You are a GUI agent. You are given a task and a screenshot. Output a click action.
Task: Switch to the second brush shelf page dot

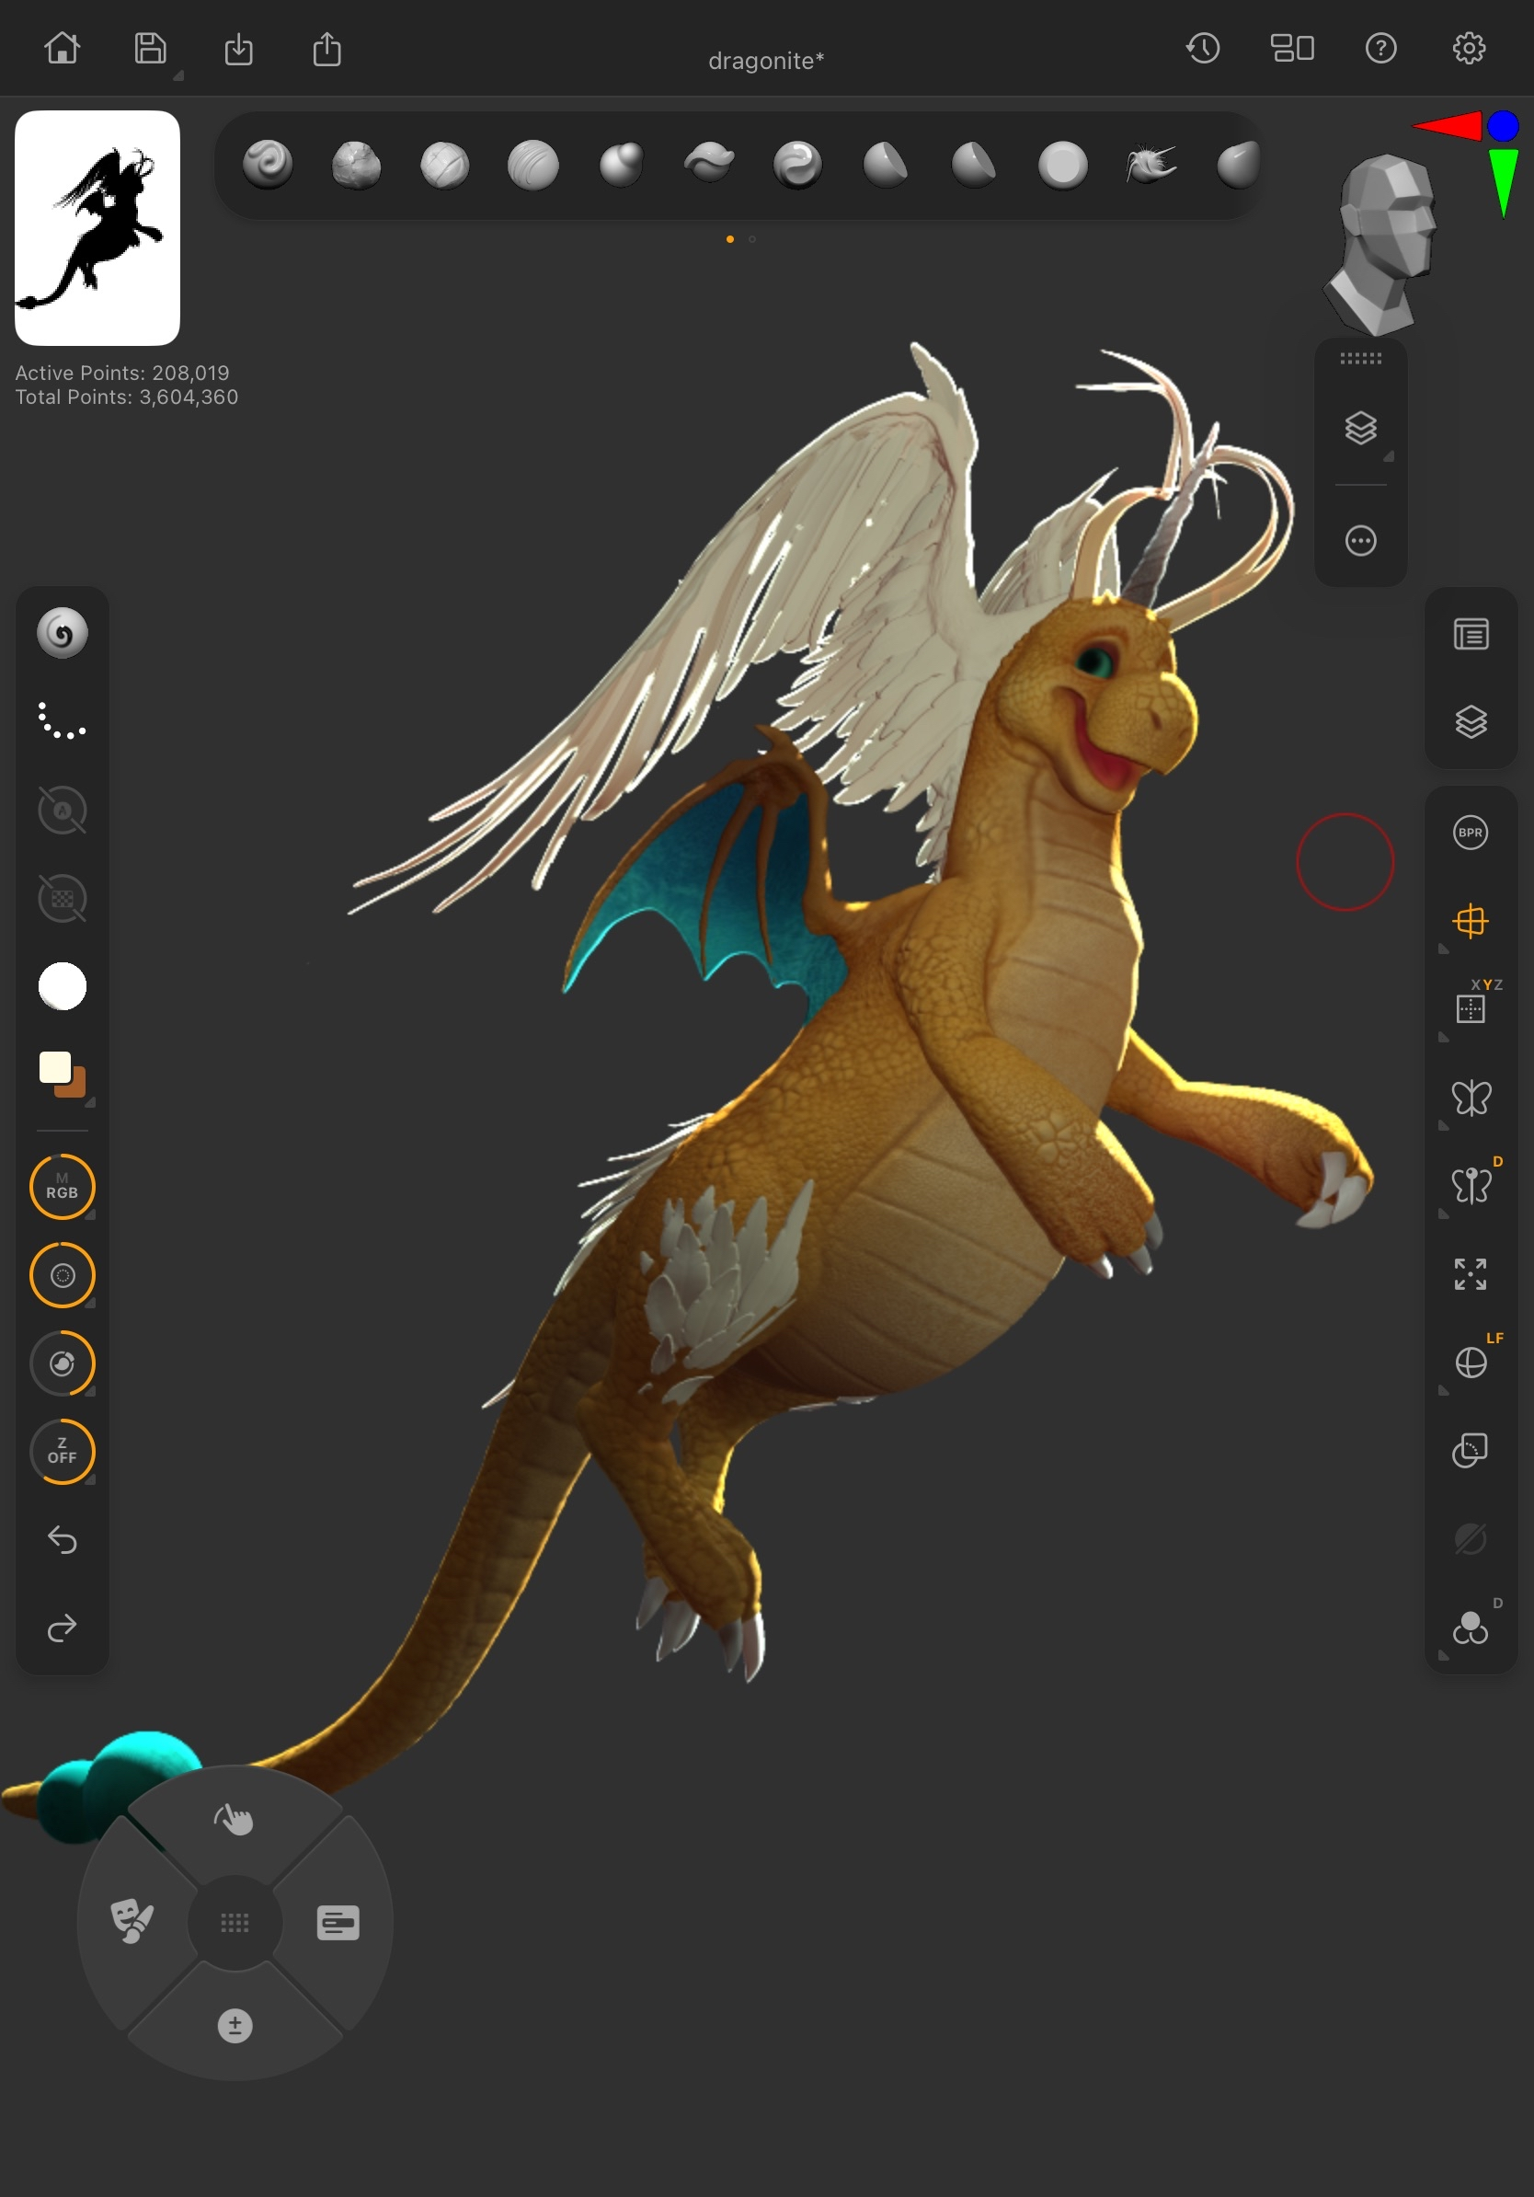point(751,239)
